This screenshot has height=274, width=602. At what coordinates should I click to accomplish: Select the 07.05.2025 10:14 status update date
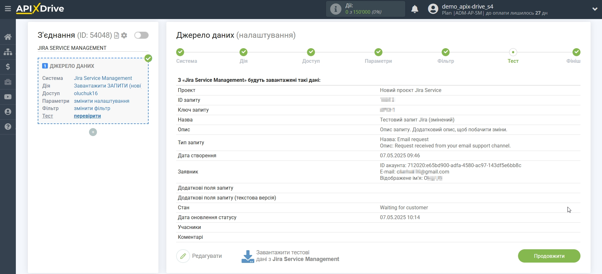coord(400,217)
